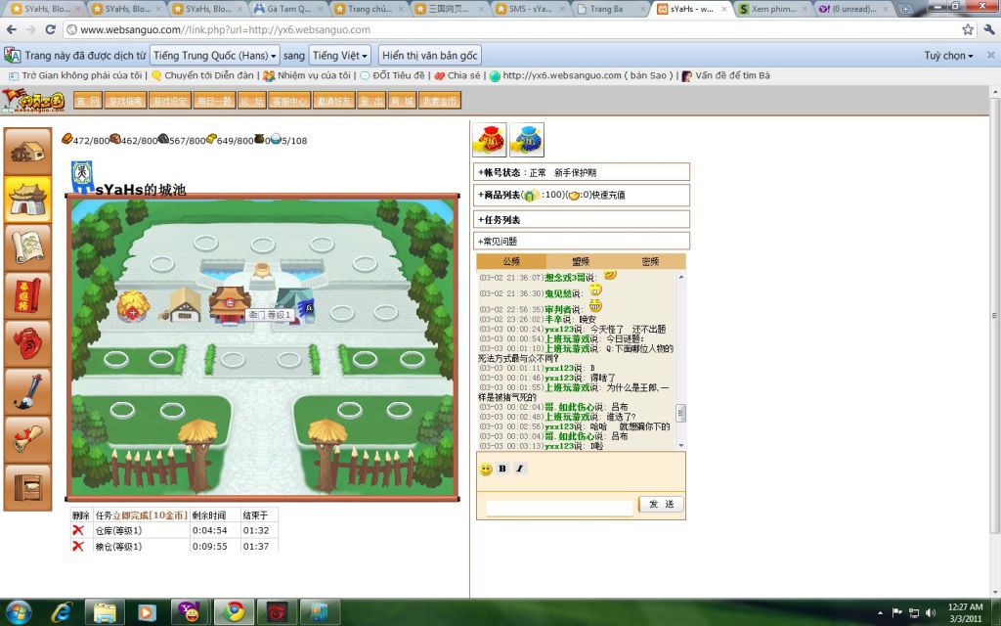
Task: Open Internet Explorer from the taskbar
Action: click(62, 612)
